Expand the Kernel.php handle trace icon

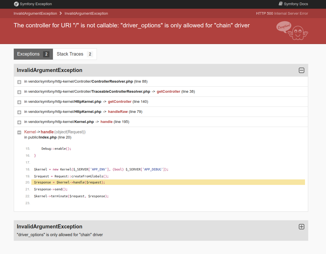(x=19, y=122)
